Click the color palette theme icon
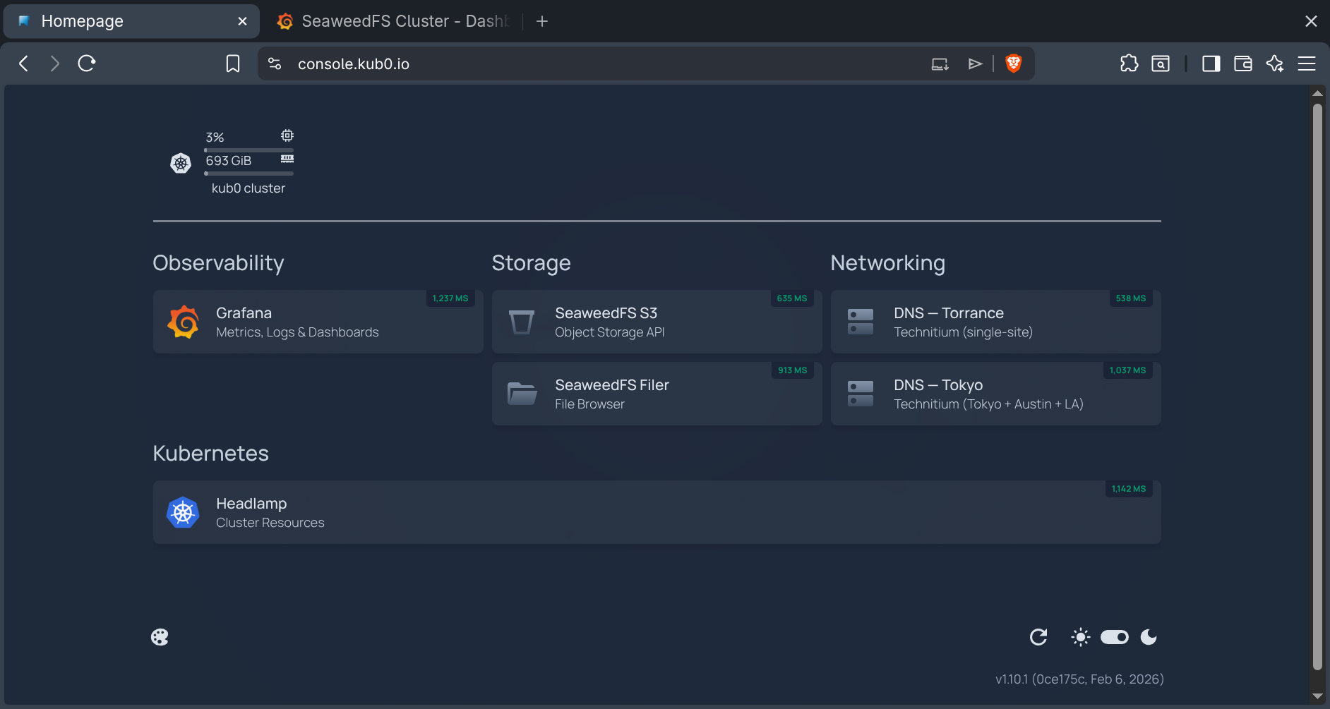 (160, 637)
